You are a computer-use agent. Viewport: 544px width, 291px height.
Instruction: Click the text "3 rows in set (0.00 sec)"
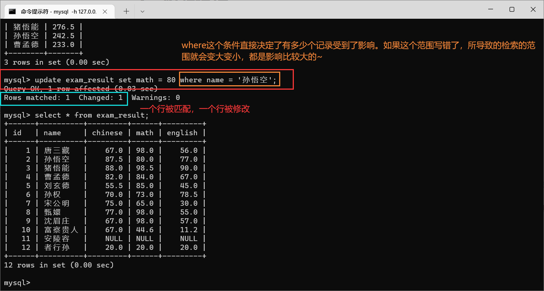coord(56,62)
